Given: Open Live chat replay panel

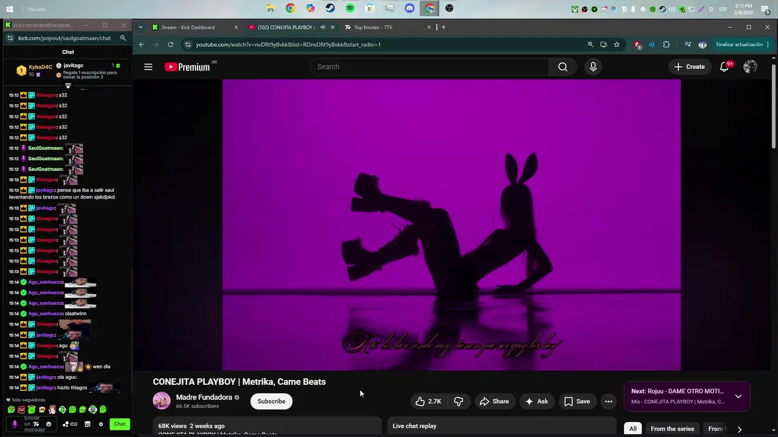Looking at the screenshot, I should tap(502, 426).
